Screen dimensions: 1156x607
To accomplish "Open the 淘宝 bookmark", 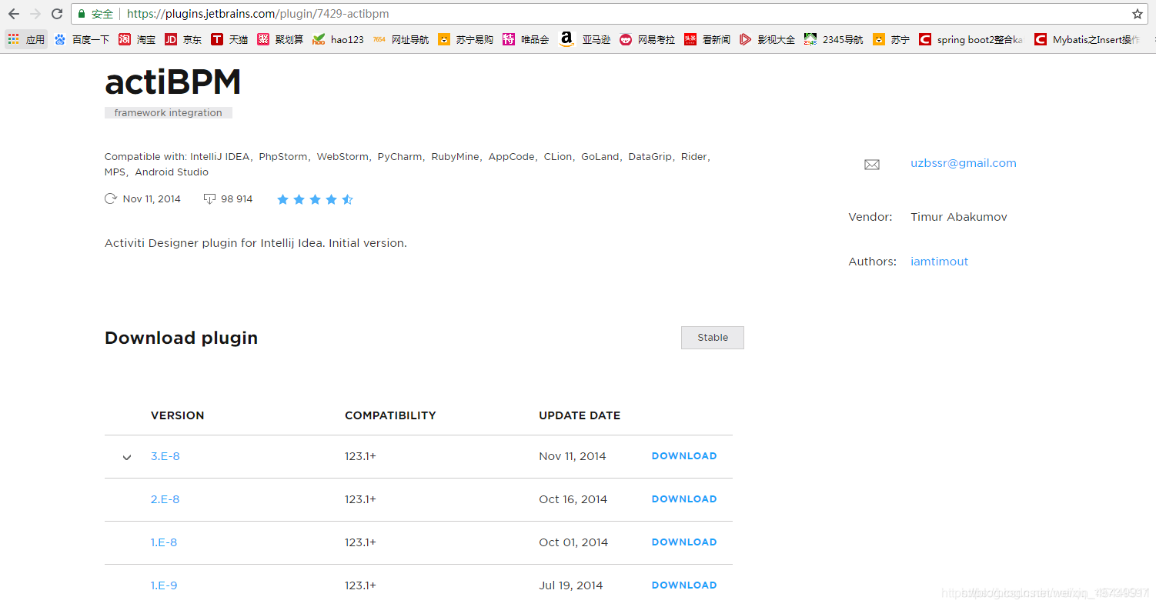I will click(137, 39).
